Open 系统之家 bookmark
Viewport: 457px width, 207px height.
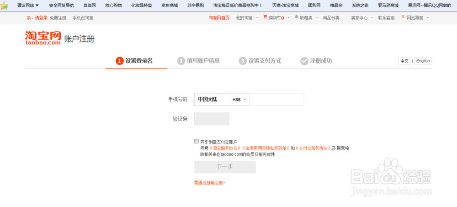point(360,5)
